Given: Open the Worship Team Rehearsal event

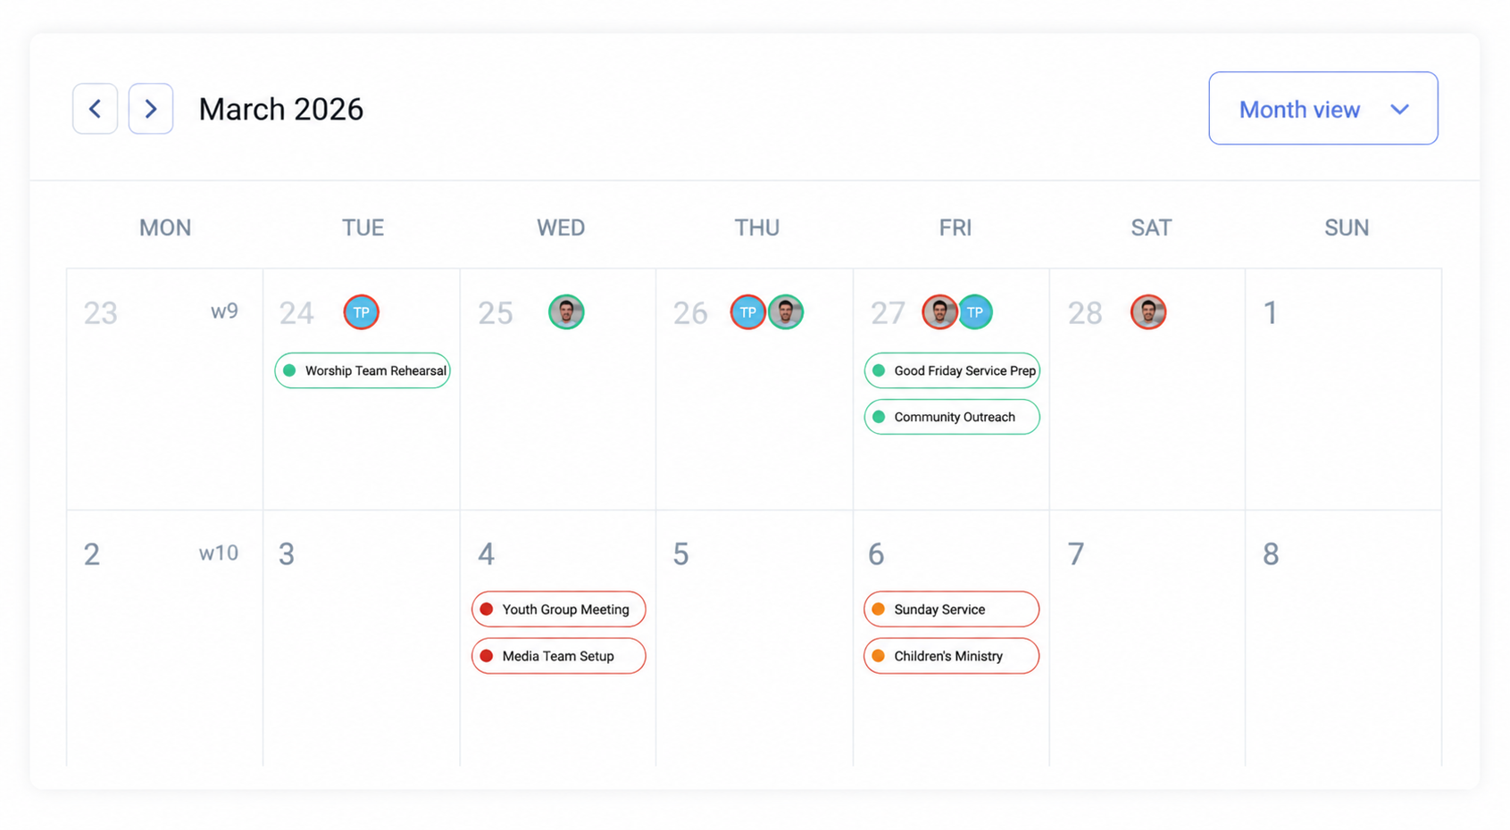Looking at the screenshot, I should coord(362,370).
